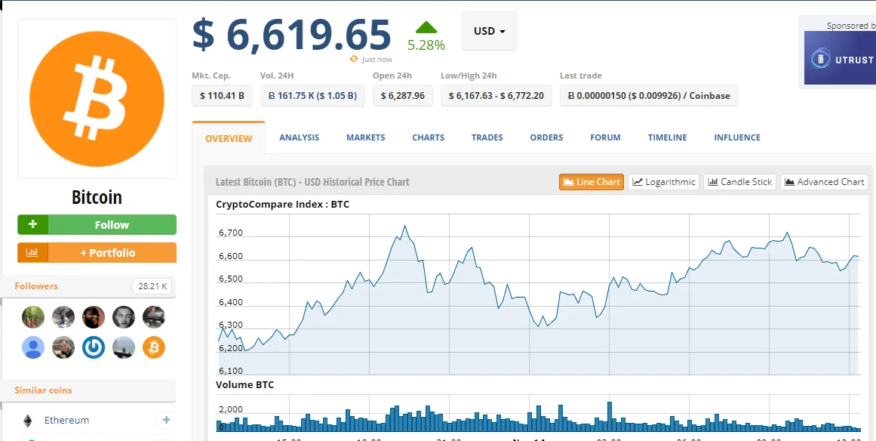Open the Orders tab
Viewport: 876px width, 441px height.
546,137
